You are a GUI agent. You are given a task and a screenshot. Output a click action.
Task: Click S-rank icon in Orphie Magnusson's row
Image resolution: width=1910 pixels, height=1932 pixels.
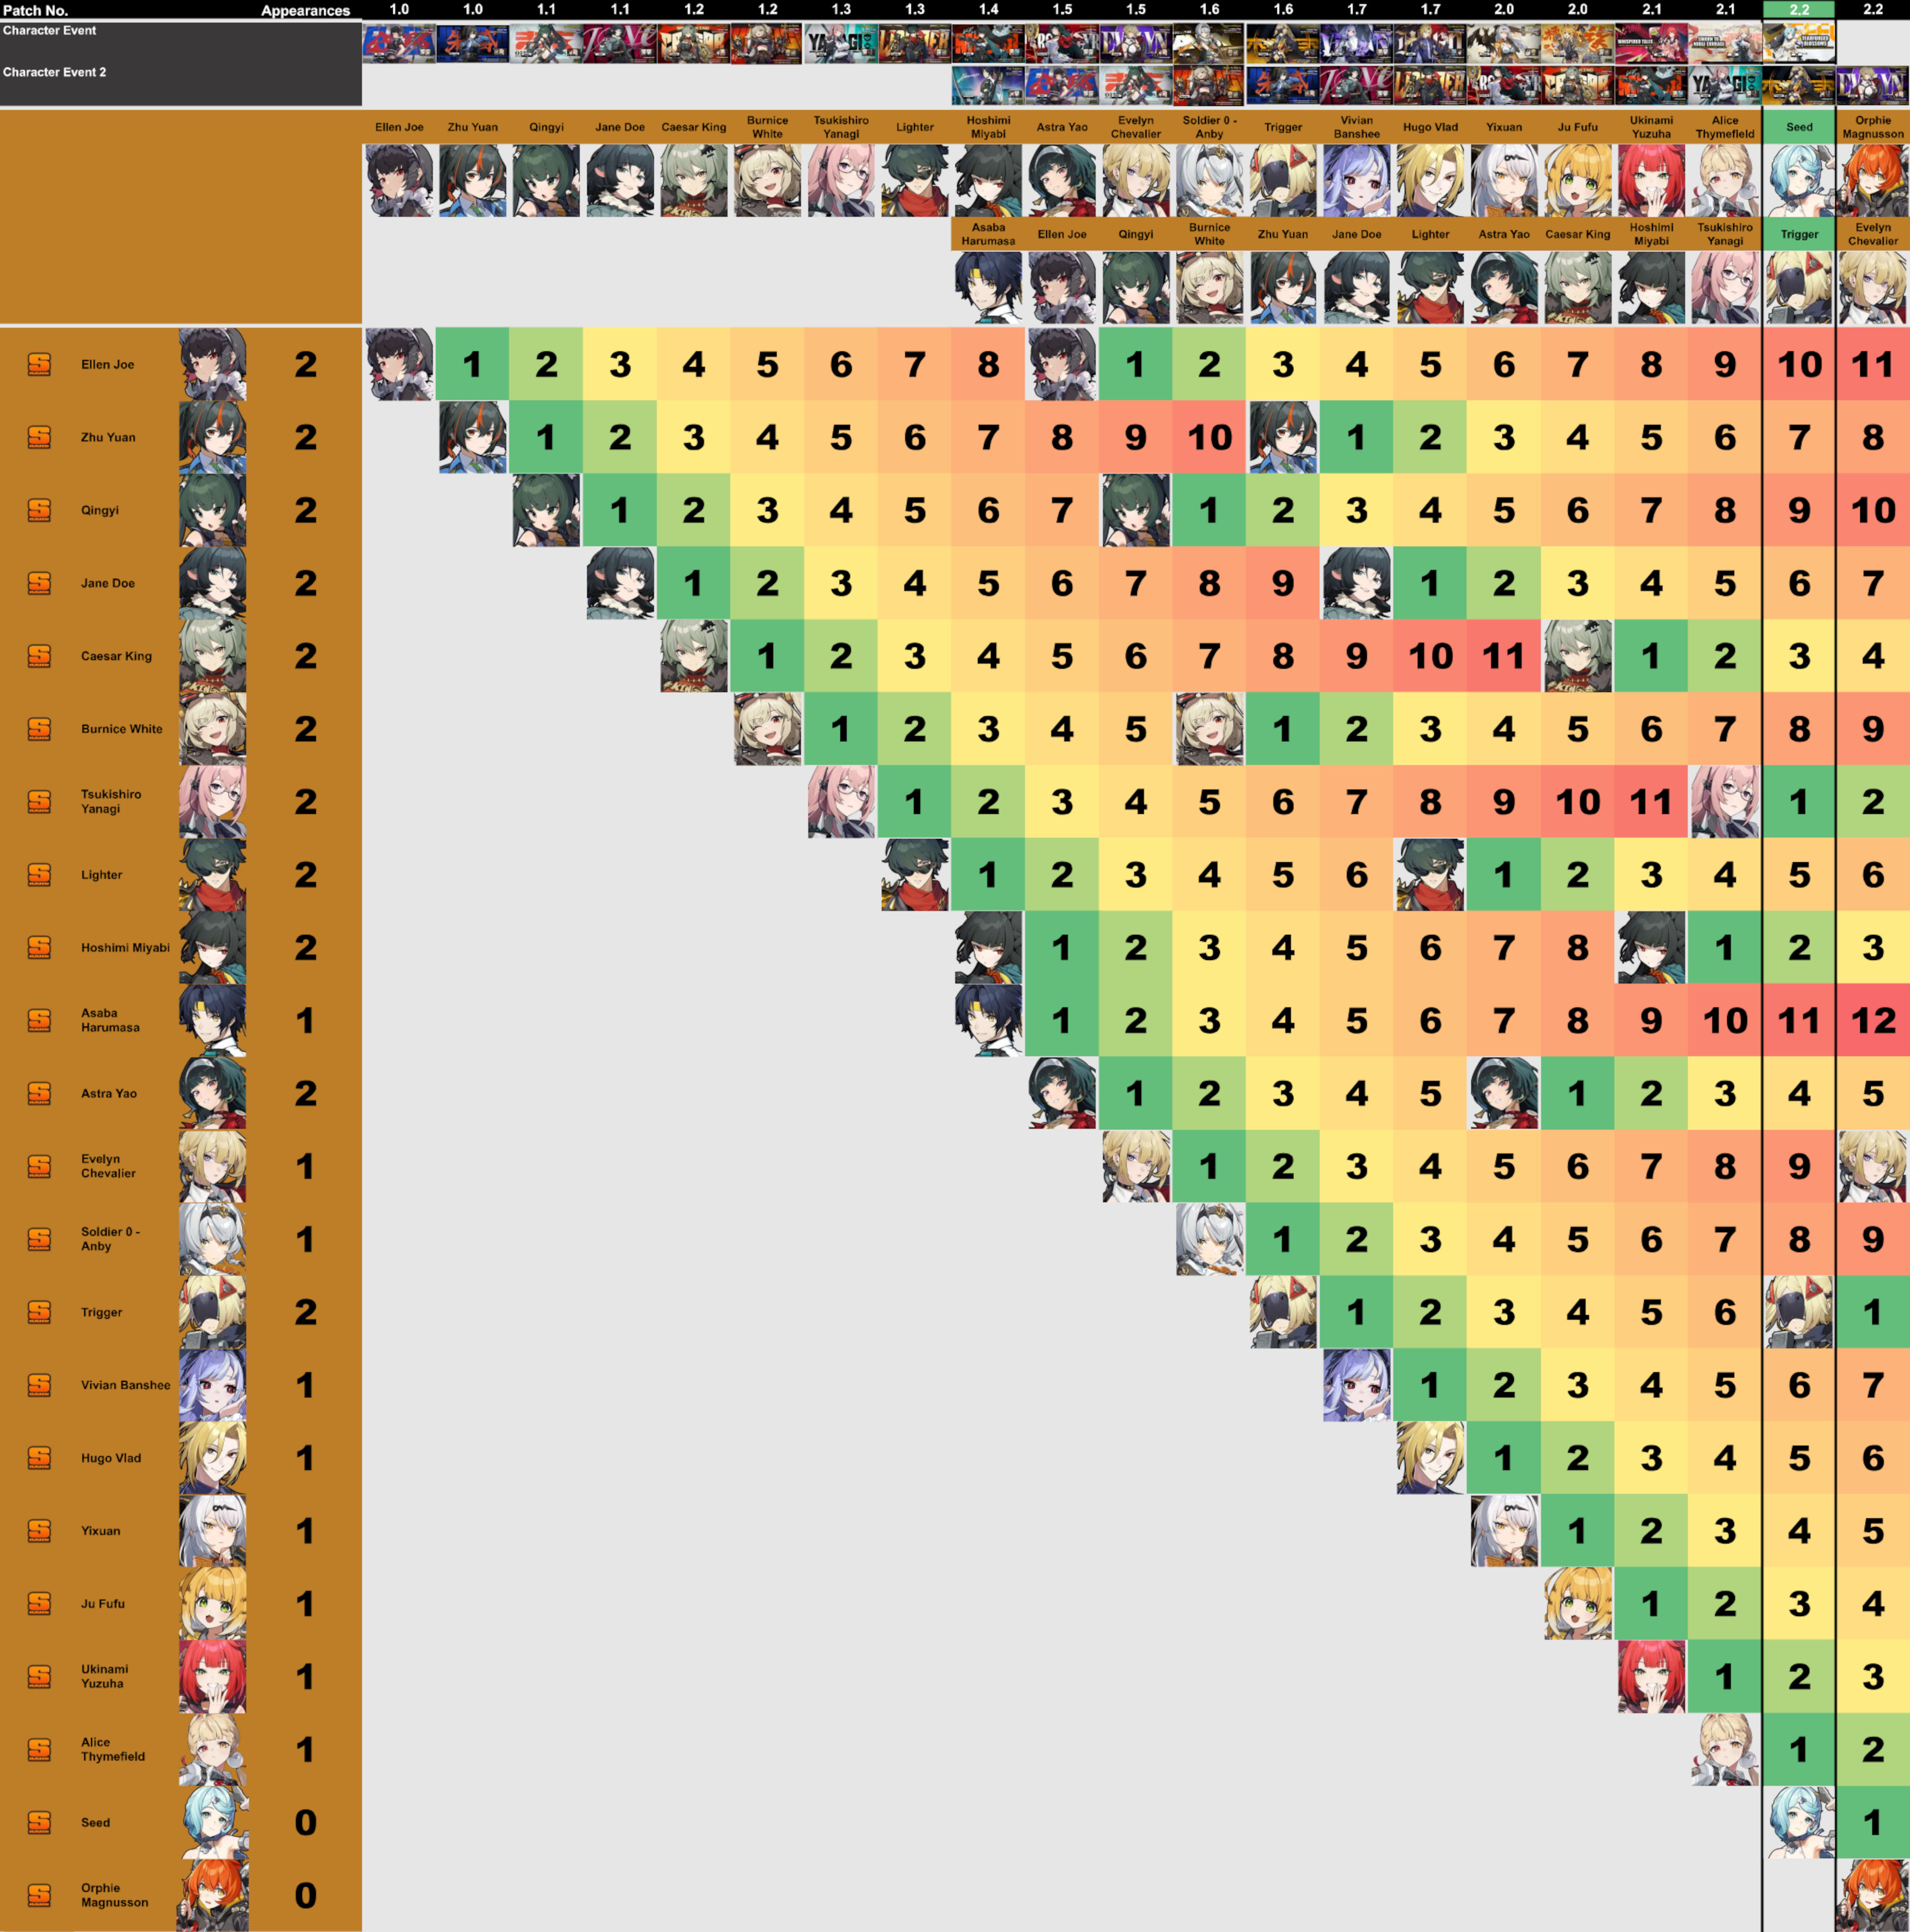[39, 1895]
